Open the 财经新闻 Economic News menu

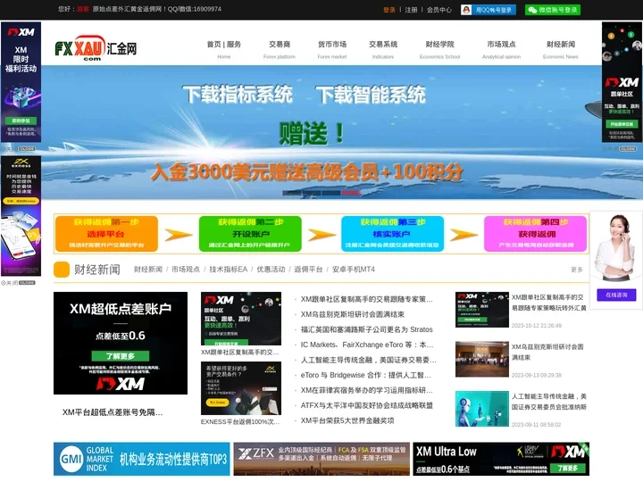tap(561, 49)
